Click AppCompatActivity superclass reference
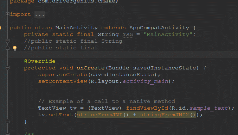The height and width of the screenshot is (135, 238). click(159, 28)
